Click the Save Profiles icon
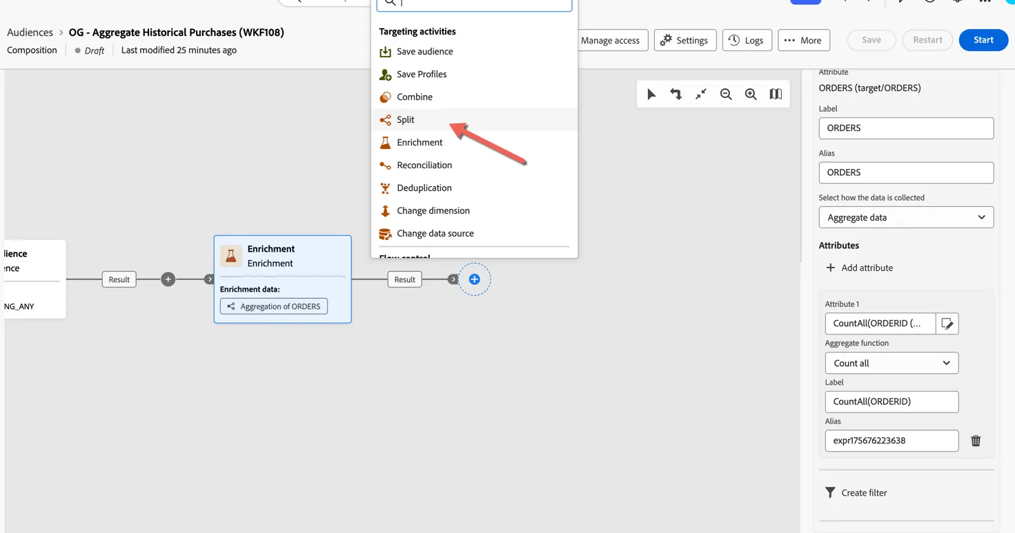 click(x=385, y=74)
